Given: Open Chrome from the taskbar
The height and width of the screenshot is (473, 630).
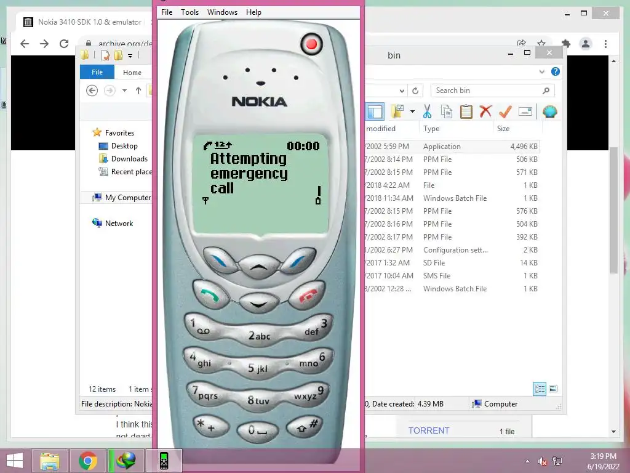Looking at the screenshot, I should (87, 461).
